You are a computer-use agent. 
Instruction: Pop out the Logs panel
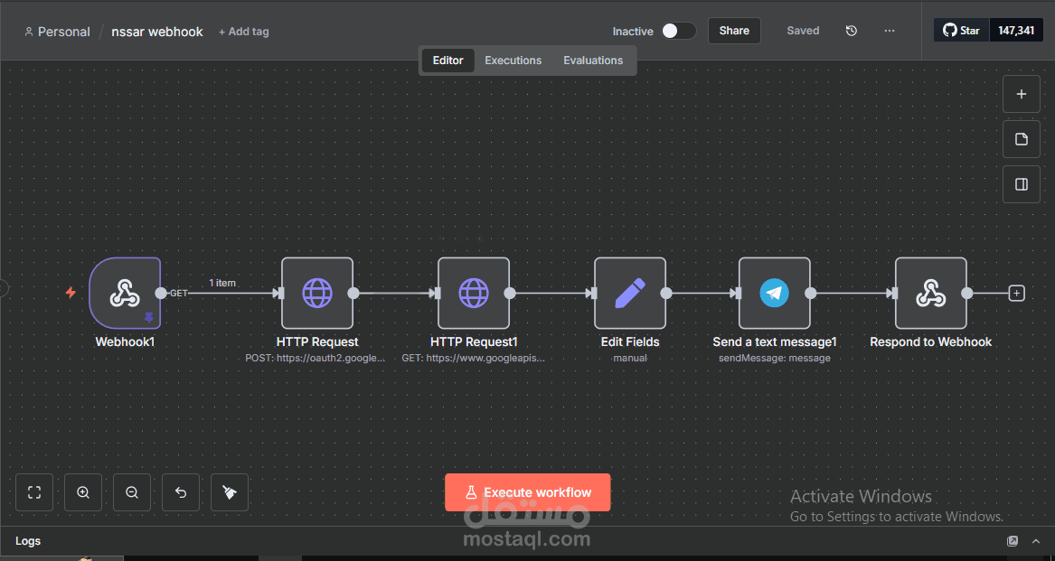1012,541
